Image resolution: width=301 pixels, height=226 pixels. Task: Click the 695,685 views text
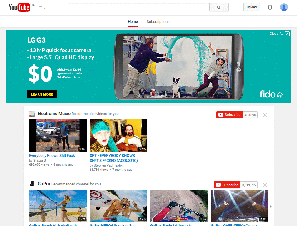click(39, 165)
